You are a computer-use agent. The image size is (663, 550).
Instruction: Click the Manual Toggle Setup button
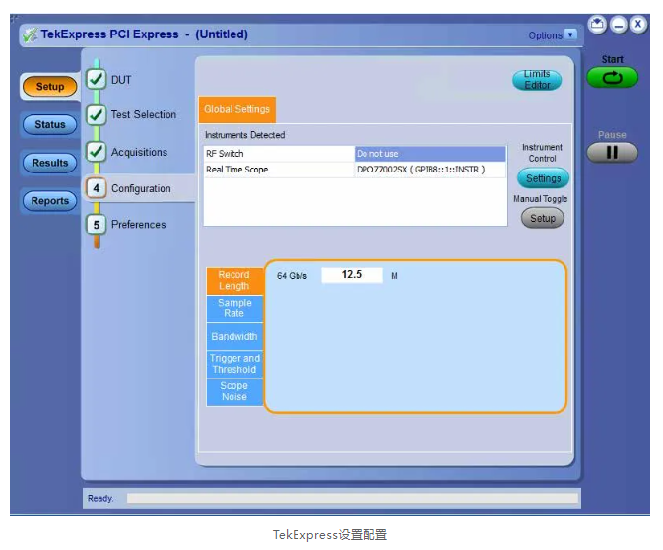coord(543,218)
